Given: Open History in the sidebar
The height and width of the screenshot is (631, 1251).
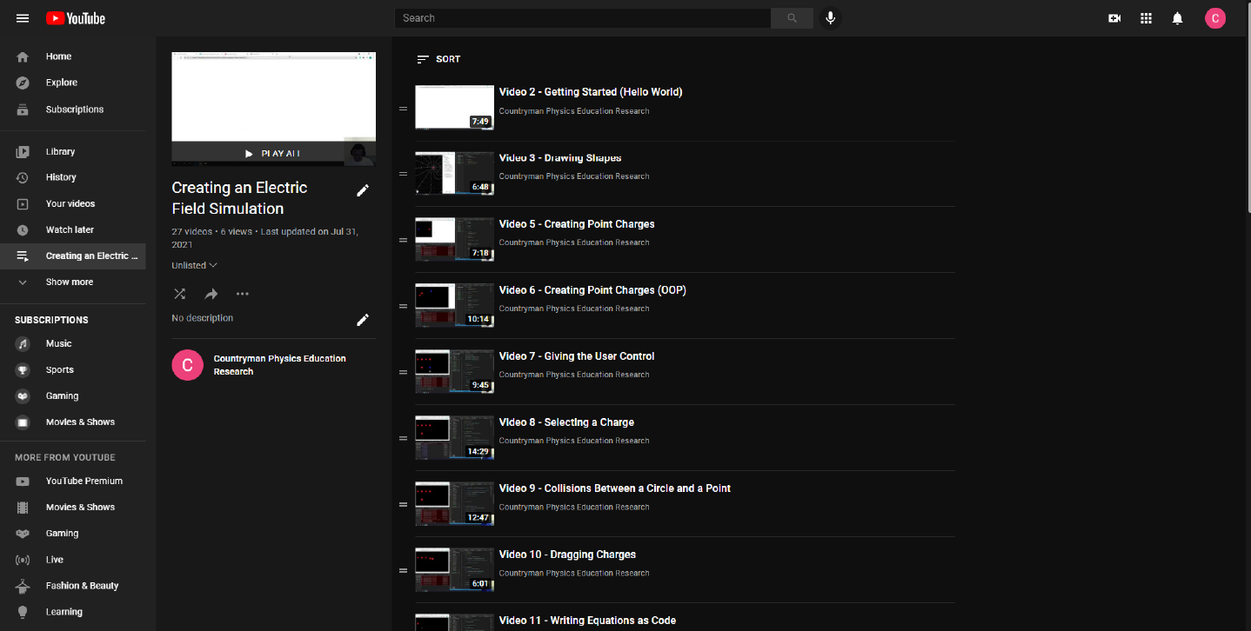Looking at the screenshot, I should [73, 177].
